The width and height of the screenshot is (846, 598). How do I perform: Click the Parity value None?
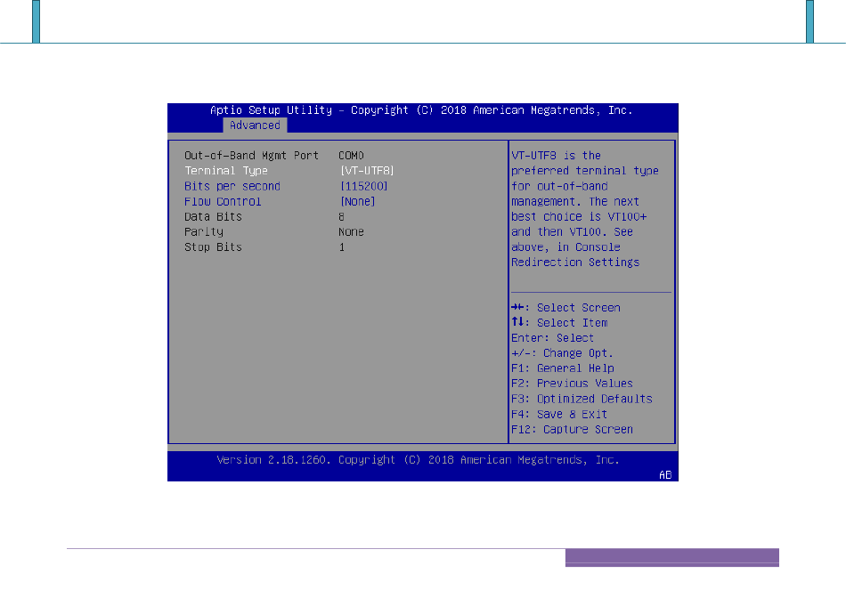pyautogui.click(x=351, y=232)
